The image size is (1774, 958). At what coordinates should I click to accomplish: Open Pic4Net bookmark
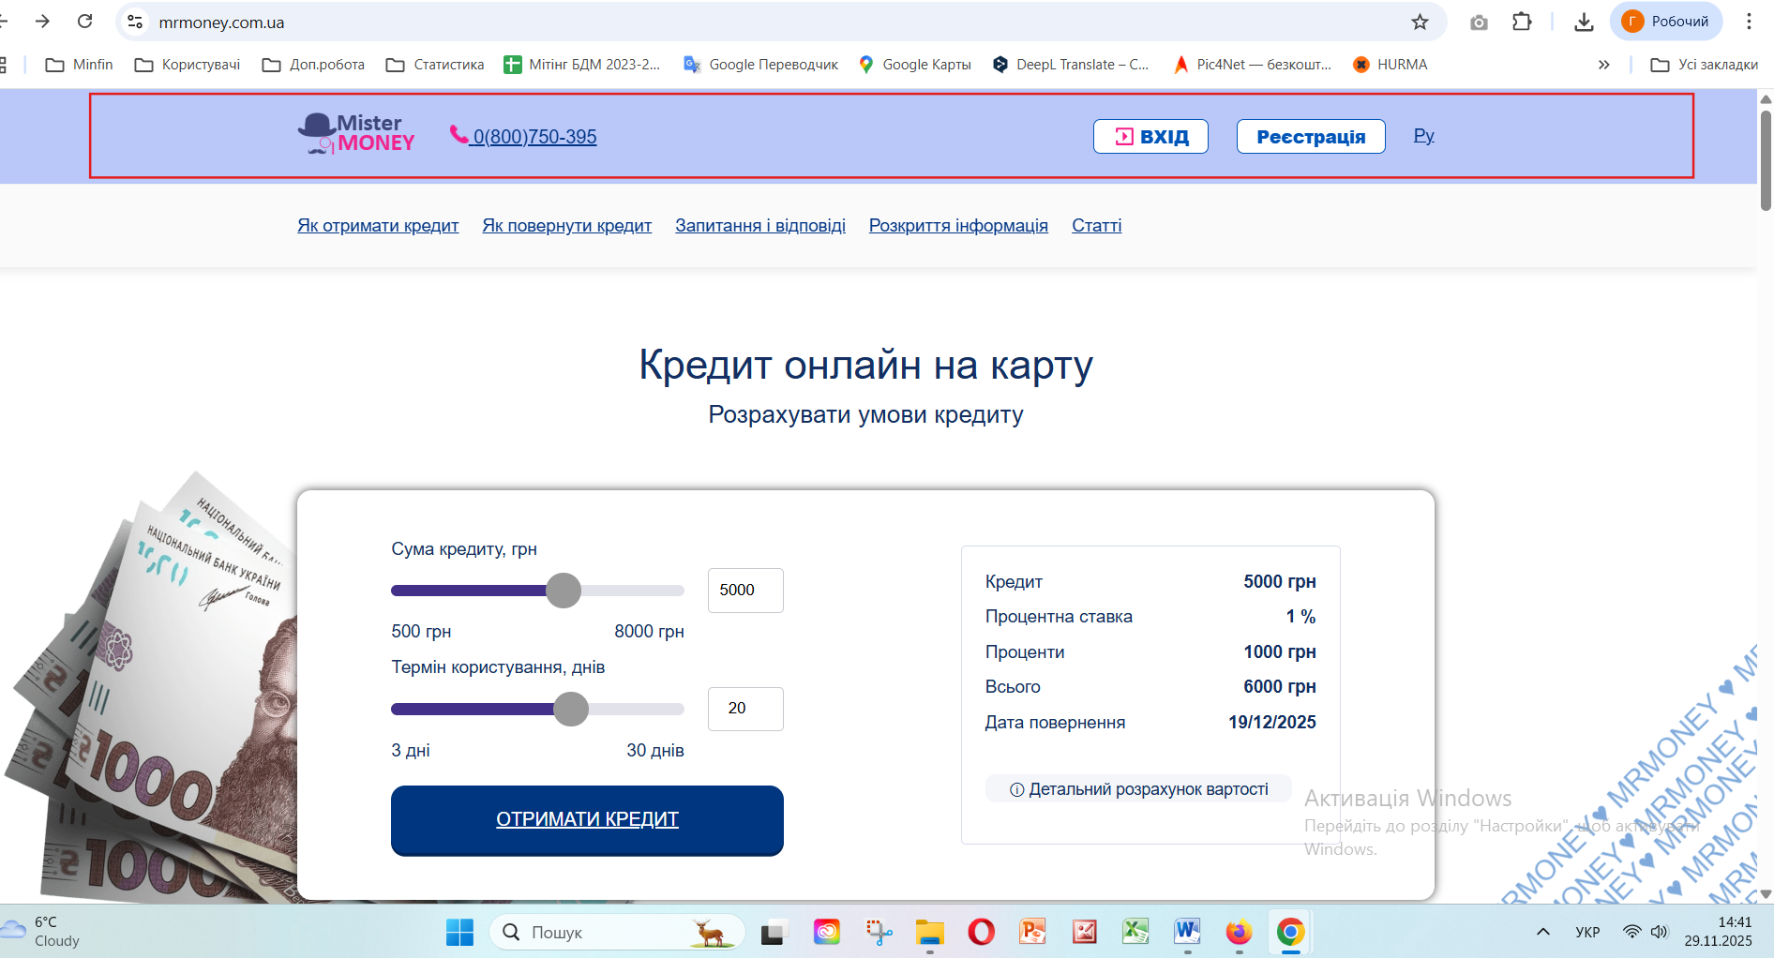point(1253,65)
